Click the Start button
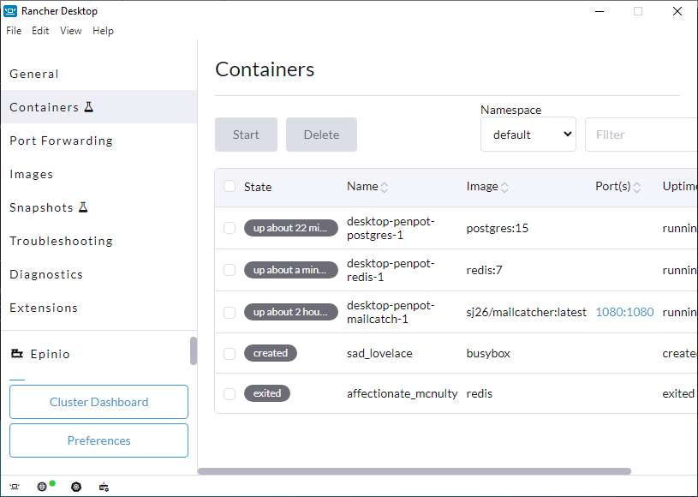Image resolution: width=698 pixels, height=497 pixels. [246, 135]
